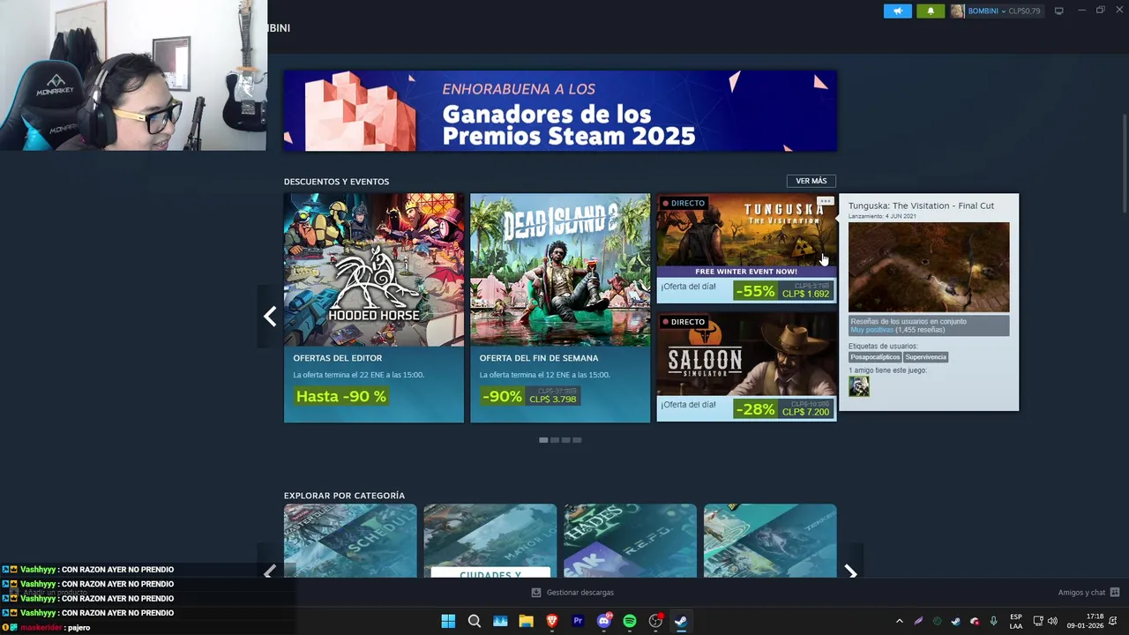The height and width of the screenshot is (635, 1129).
Task: Open the Ciudades category card
Action: tap(490, 541)
